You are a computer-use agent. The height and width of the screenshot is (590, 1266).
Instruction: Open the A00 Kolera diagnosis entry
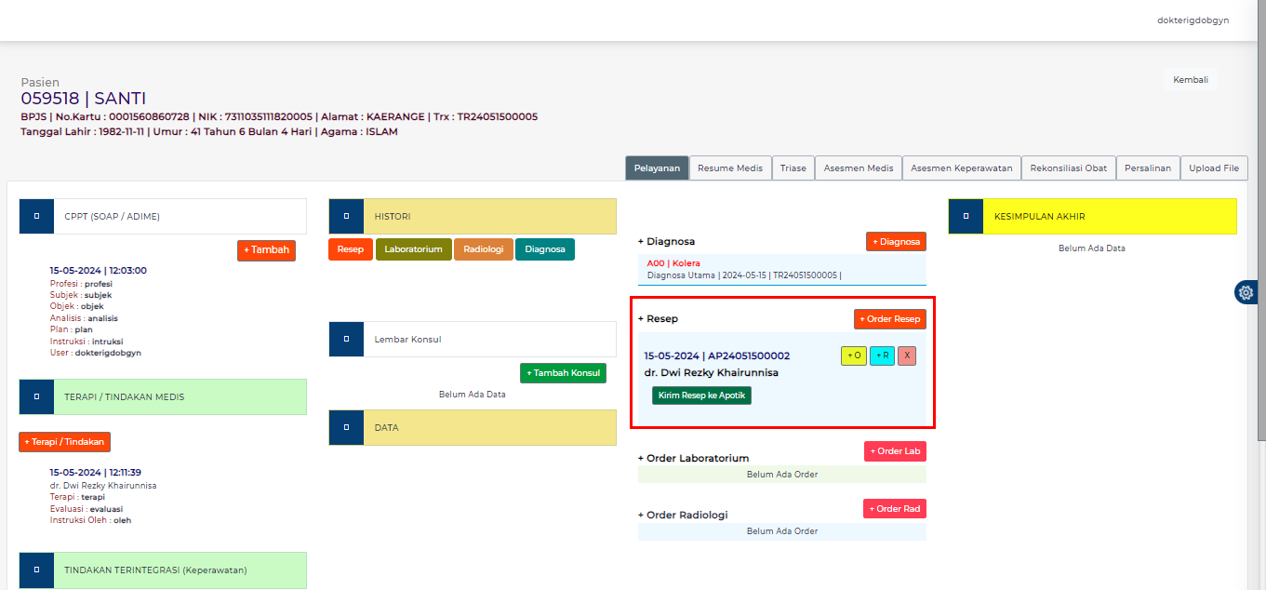point(674,263)
